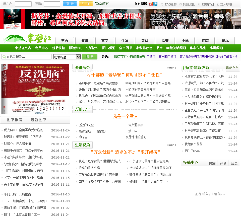Open 遥远的天空 story

tap(86, 125)
